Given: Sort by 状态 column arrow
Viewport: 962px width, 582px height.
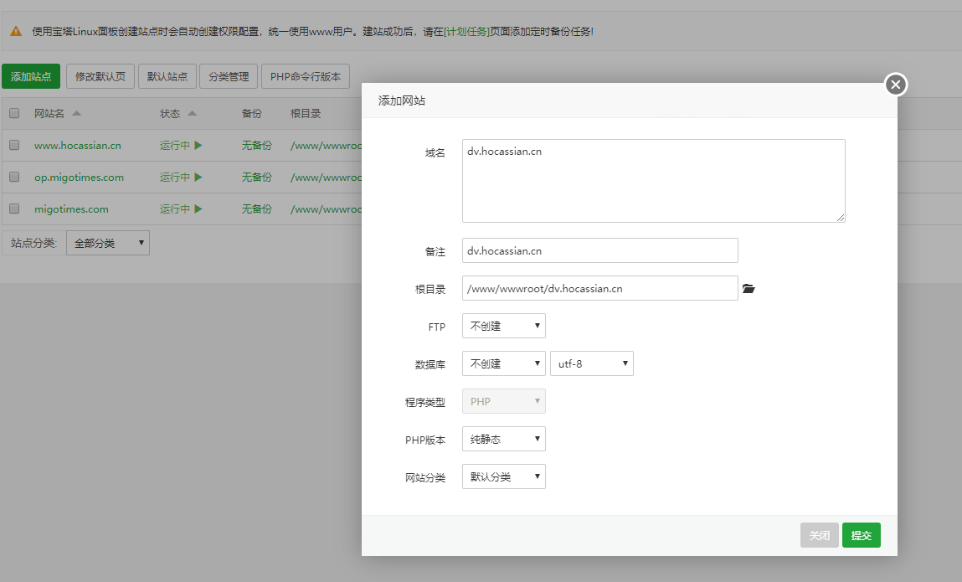Looking at the screenshot, I should [192, 113].
